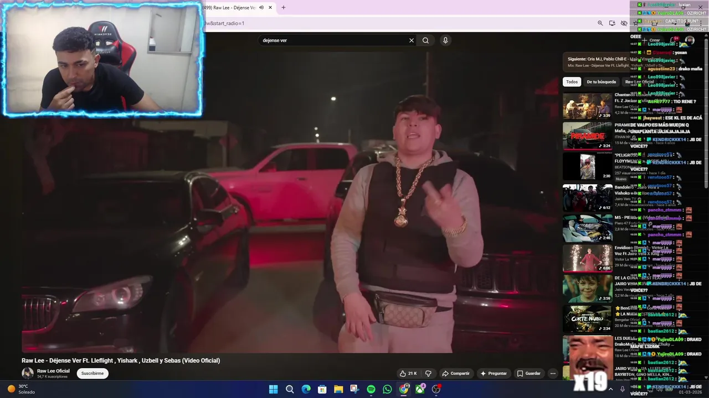Play the PIRAMIDE video thumbnail (3:24)
The width and height of the screenshot is (709, 398).
tap(587, 136)
